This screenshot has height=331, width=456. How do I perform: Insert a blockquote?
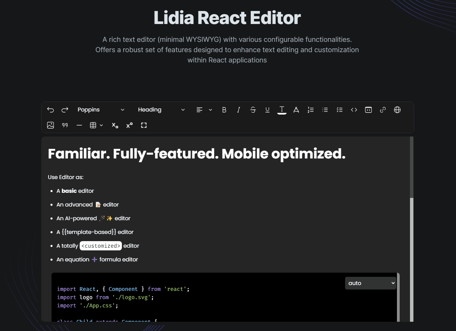pyautogui.click(x=65, y=125)
